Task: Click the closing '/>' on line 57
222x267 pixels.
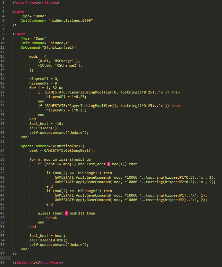Action: [x=14, y=254]
